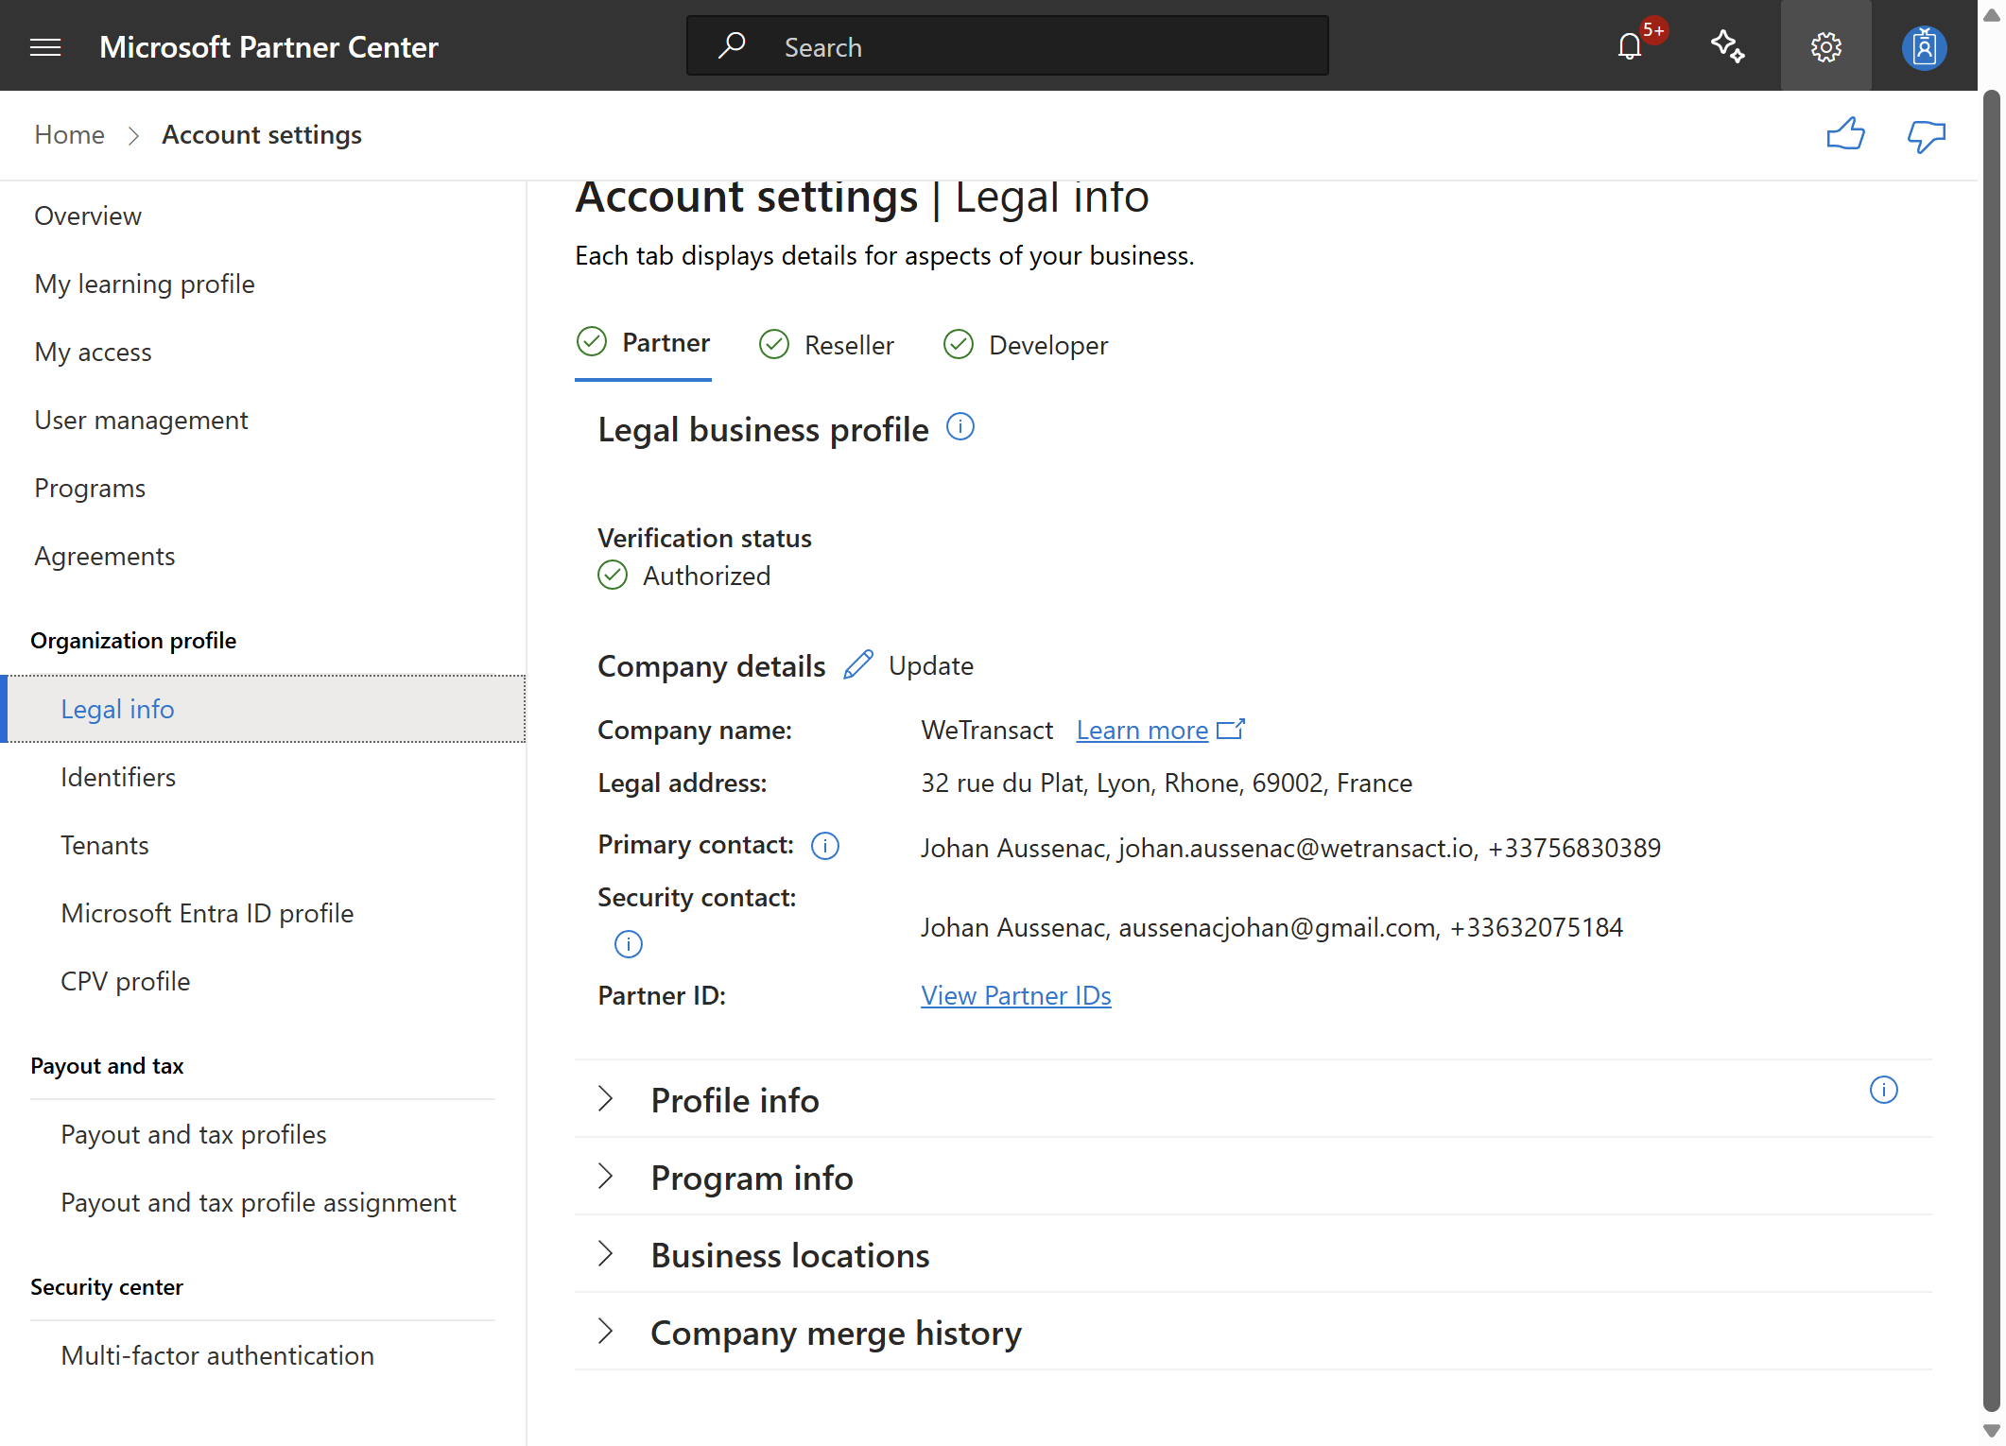2006x1446 pixels.
Task: Open Agreements in the sidebar
Action: click(x=104, y=556)
